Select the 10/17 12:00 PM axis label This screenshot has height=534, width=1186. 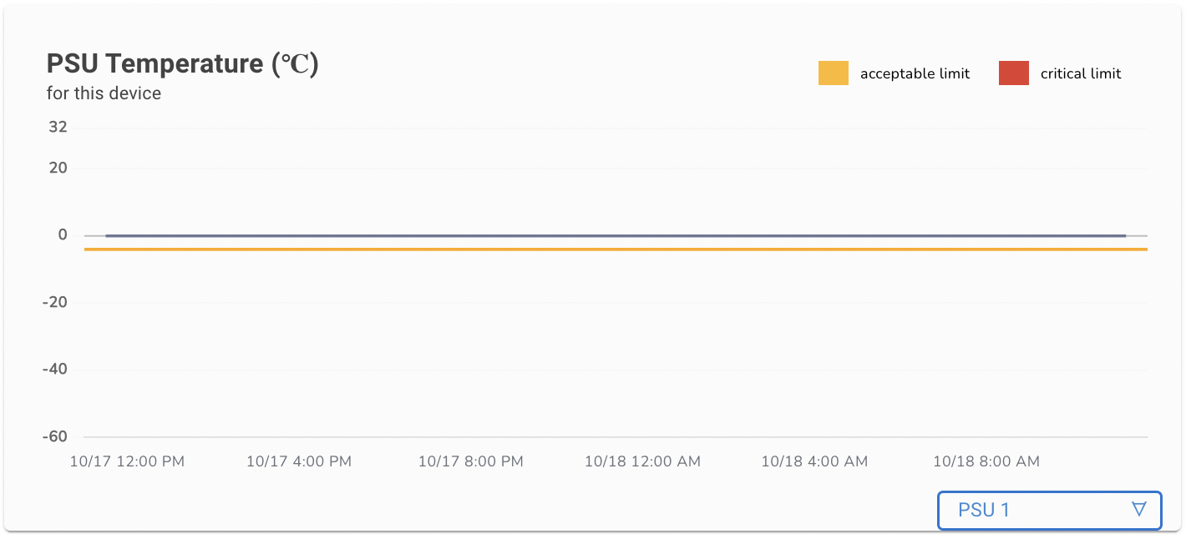(127, 461)
